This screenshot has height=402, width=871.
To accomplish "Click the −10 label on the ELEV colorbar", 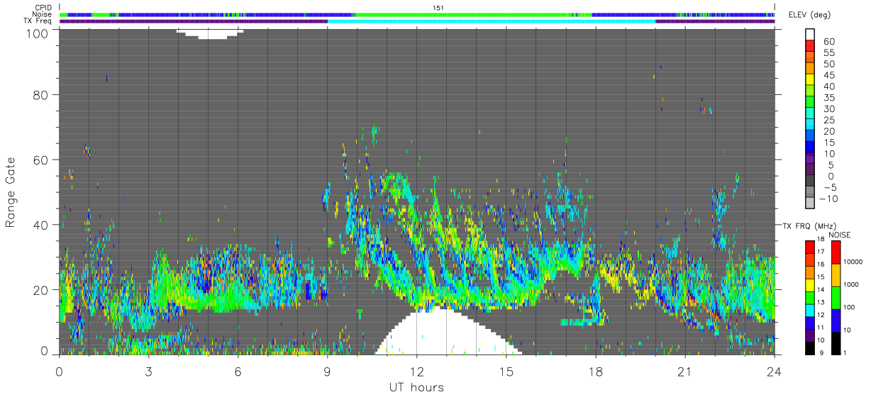I will click(827, 199).
